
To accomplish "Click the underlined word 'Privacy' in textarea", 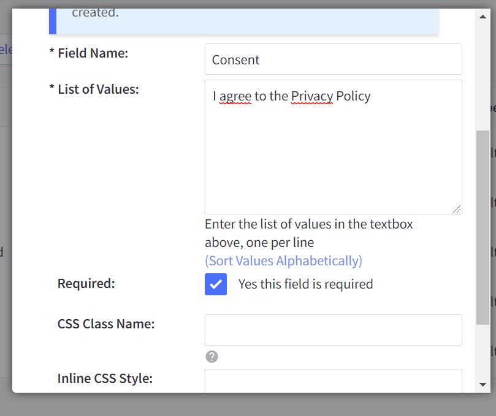I will tap(312, 96).
